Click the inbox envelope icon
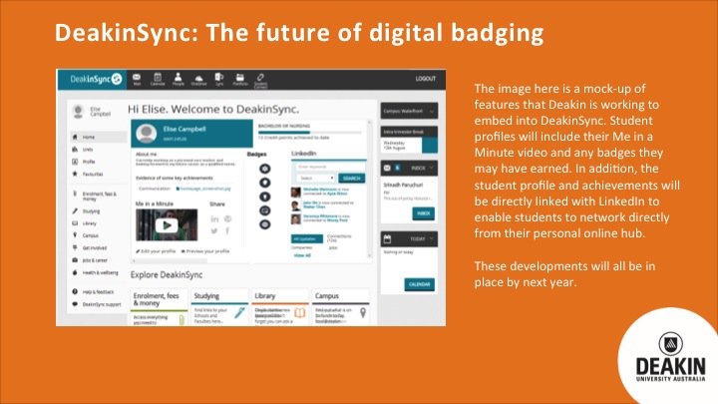Viewport: 718px width, 404px height. click(387, 169)
